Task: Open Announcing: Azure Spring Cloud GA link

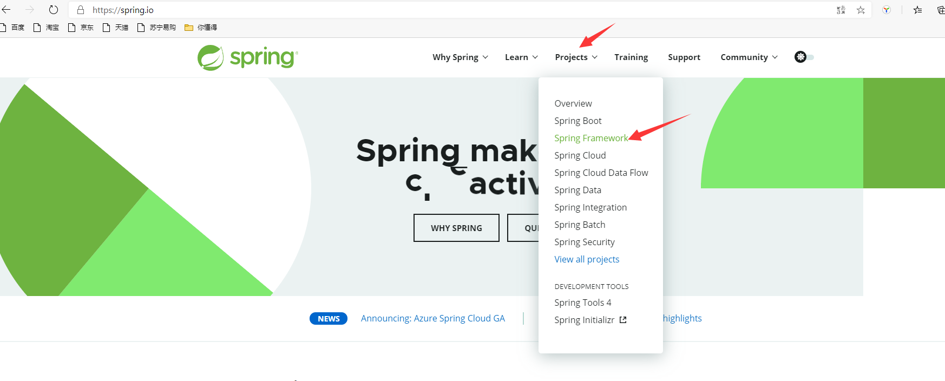Action: (x=433, y=318)
